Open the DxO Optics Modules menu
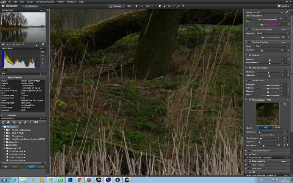 pos(45,2)
